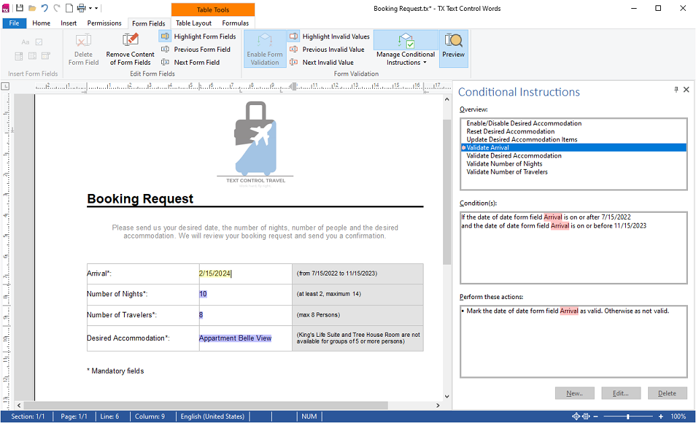Click the zoom in plus icon
696x423 pixels.
661,416
